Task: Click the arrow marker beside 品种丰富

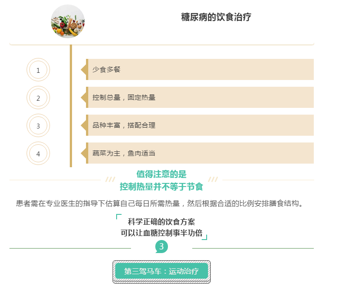Action: pyautogui.click(x=84, y=125)
